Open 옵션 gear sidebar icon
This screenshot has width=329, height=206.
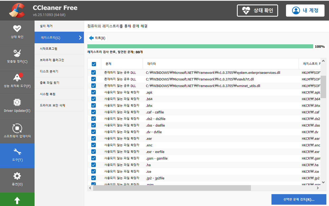tap(17, 176)
